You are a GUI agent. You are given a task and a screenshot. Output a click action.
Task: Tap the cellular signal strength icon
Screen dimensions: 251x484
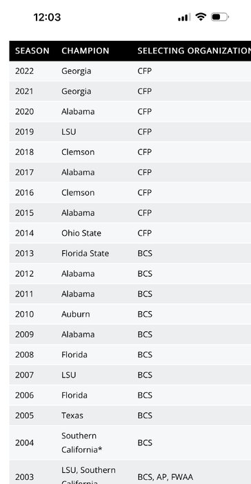click(x=184, y=17)
